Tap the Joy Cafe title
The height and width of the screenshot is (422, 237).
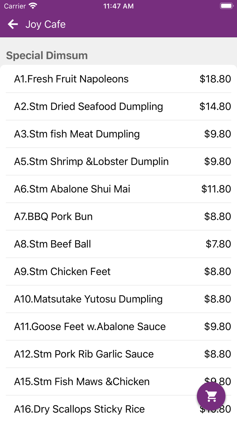tap(45, 24)
